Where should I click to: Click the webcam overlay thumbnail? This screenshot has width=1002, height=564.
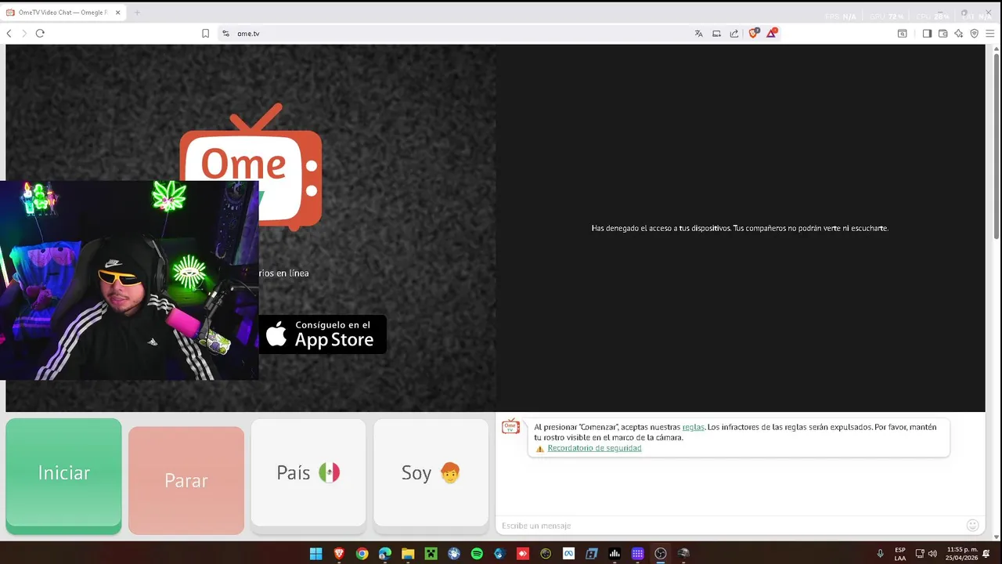[129, 280]
